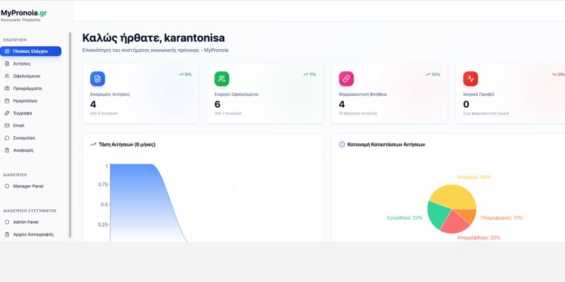The height and width of the screenshot is (282, 565).
Task: Click the Έγγραφα paperclip icon
Action: click(x=7, y=113)
